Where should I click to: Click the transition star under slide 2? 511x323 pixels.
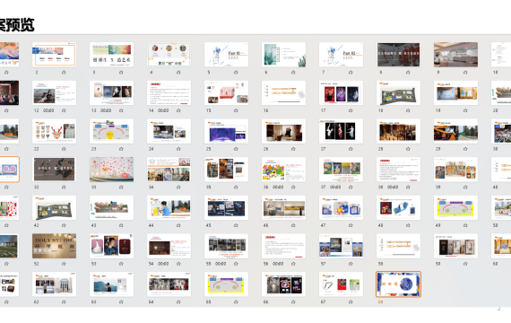(64, 73)
